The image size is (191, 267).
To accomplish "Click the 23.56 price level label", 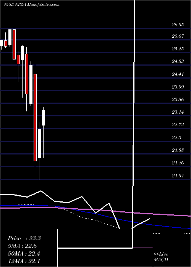I will 178,100.
